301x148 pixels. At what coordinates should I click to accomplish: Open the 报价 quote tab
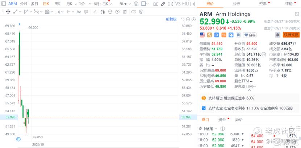tap(210, 4)
